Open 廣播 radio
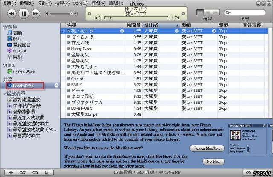 [15, 57]
